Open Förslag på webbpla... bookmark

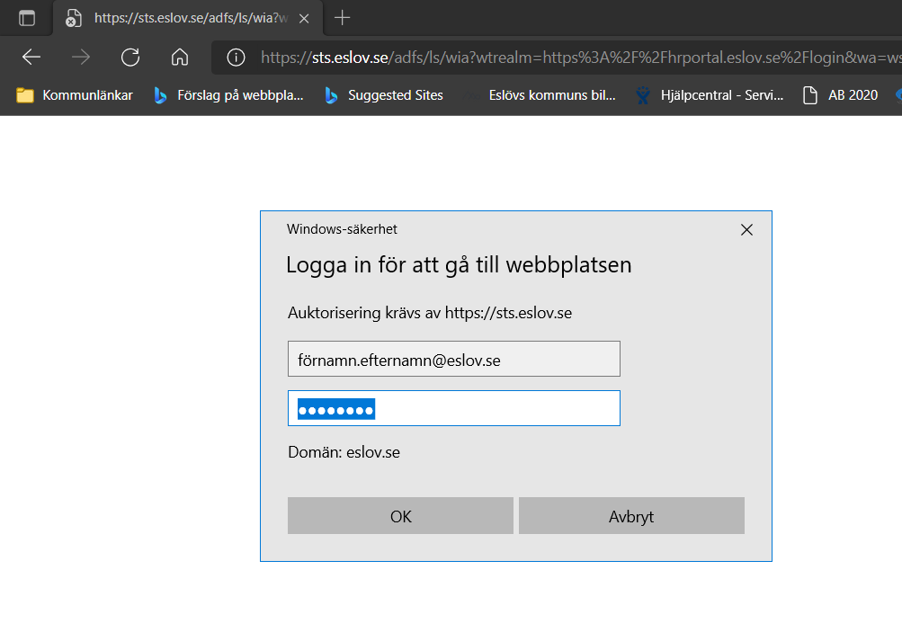pos(228,95)
